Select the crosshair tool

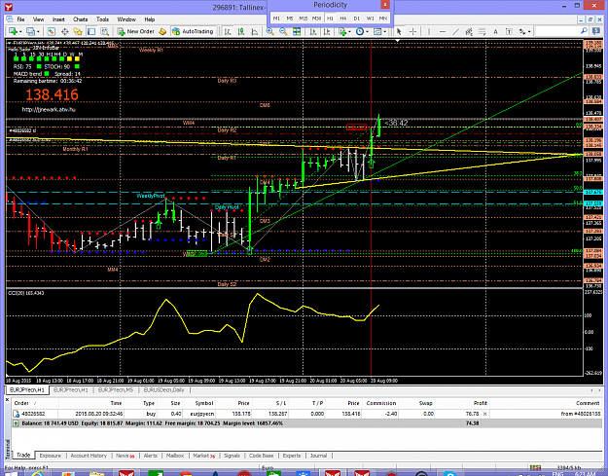412,31
